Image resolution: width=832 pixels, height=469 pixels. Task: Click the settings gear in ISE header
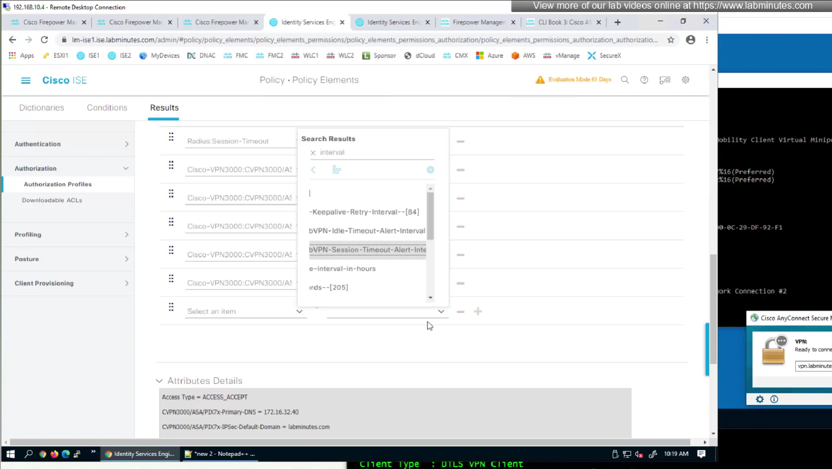coord(685,80)
